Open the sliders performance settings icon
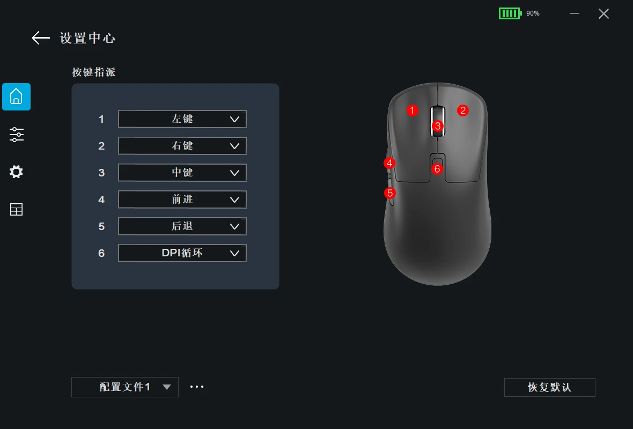The width and height of the screenshot is (633, 429). pos(16,135)
